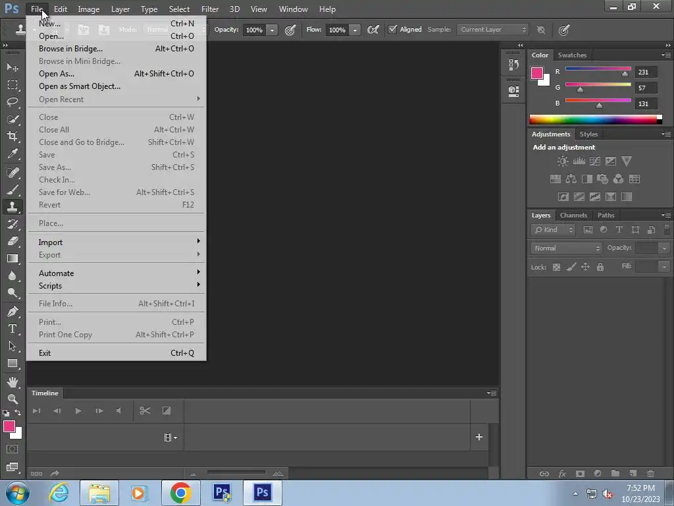The image size is (674, 506).
Task: Select the Pen tool
Action: point(13,311)
